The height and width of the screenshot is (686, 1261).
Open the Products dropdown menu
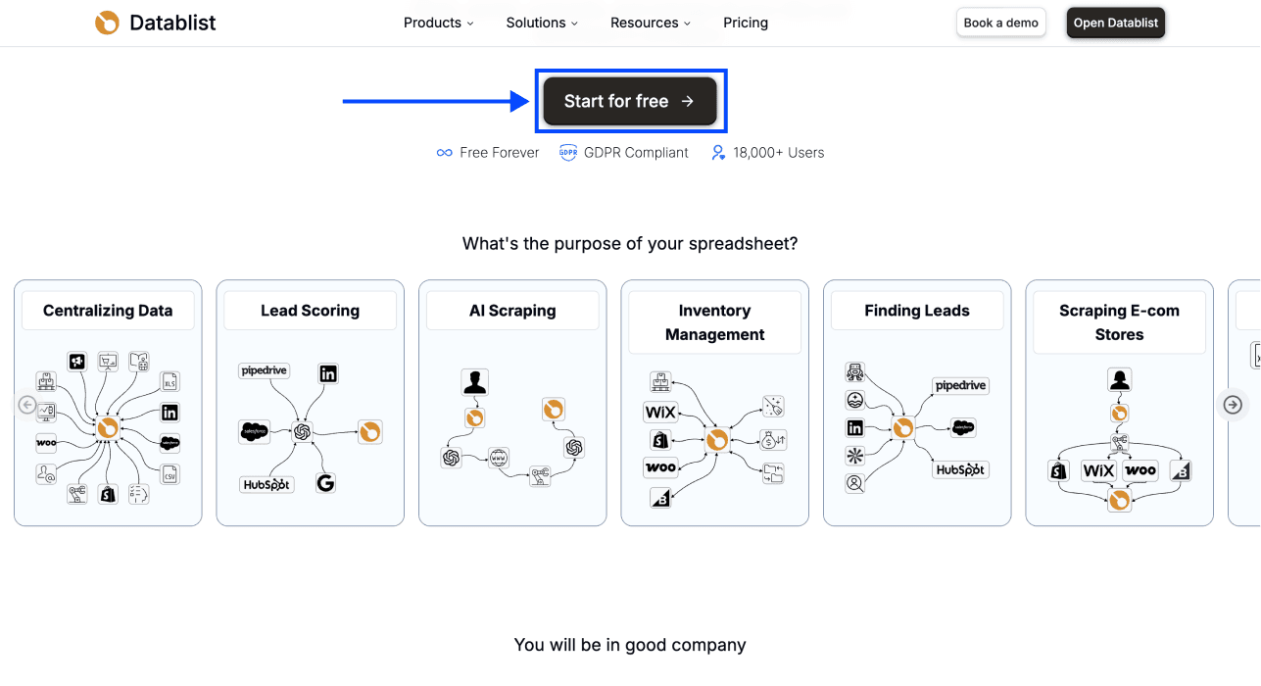pos(438,23)
